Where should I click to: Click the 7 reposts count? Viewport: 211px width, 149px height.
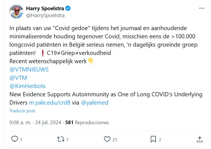(67, 140)
